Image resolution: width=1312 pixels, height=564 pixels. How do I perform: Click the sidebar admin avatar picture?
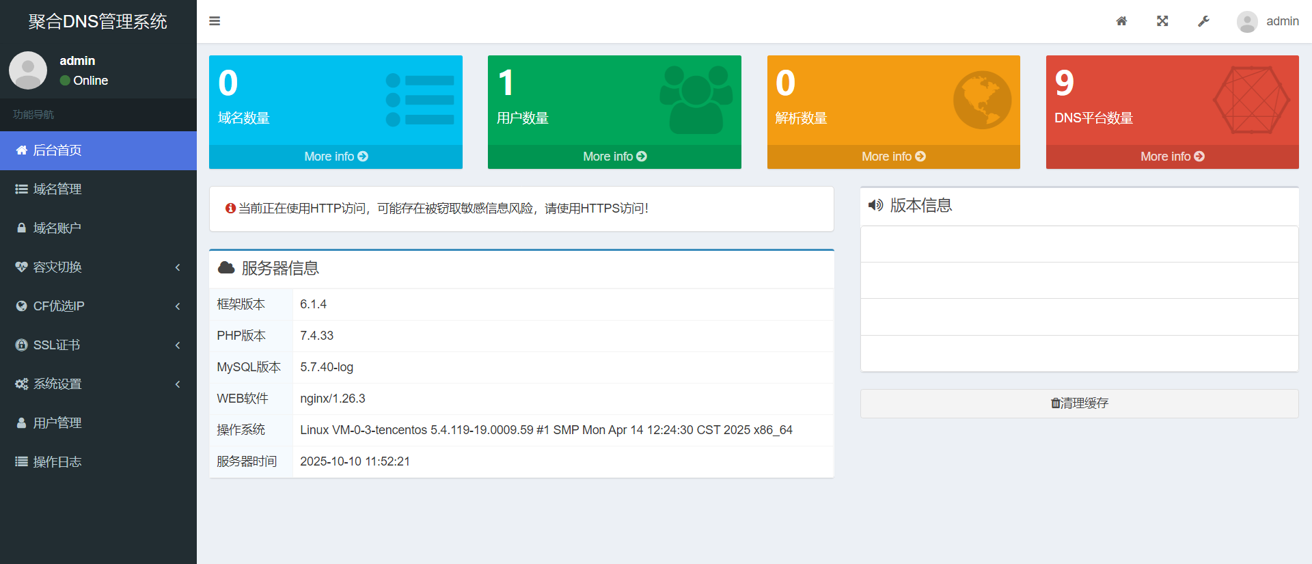[x=28, y=70]
